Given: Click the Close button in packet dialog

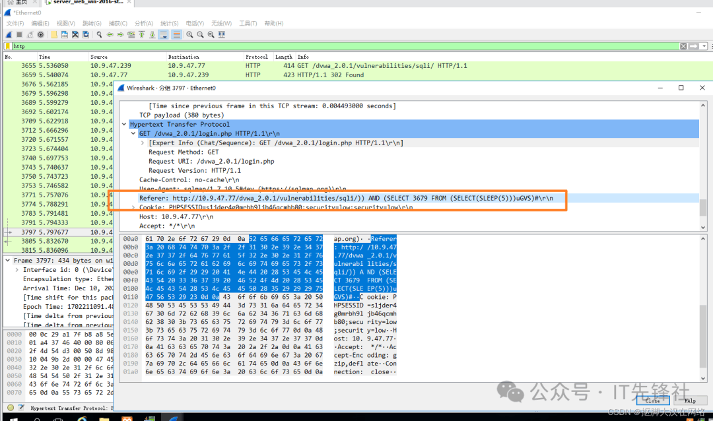Looking at the screenshot, I should point(652,401).
